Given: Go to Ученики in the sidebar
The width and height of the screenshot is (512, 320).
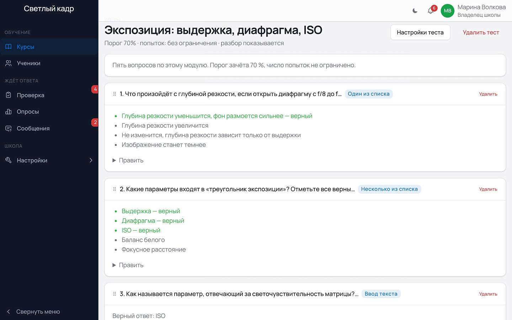Looking at the screenshot, I should click(49, 63).
